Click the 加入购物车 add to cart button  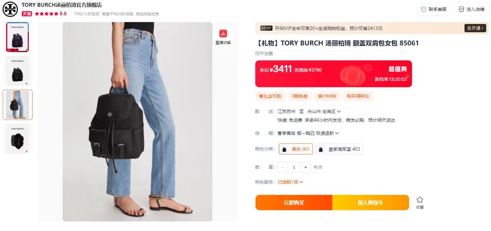coord(371,203)
